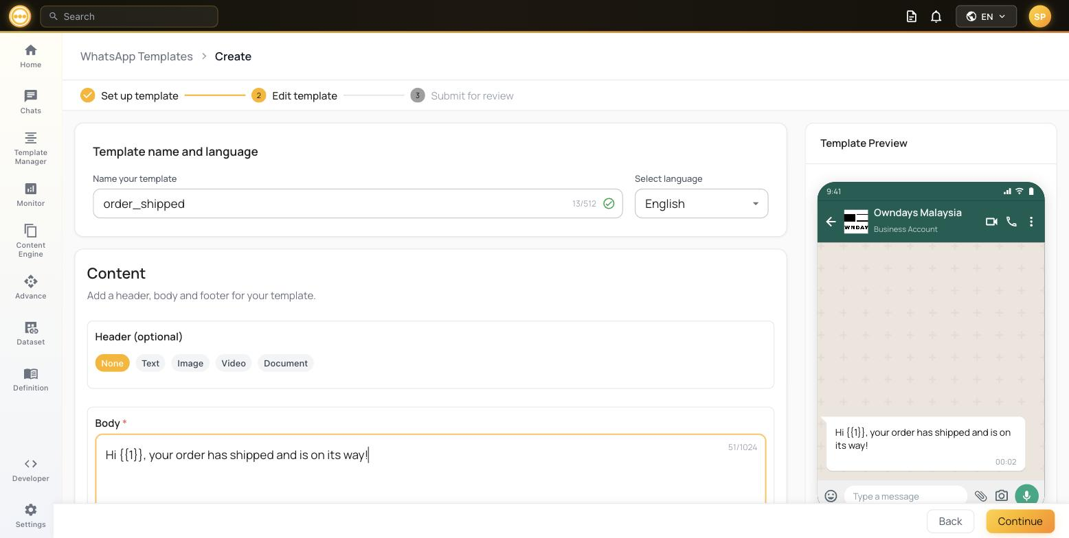Open Chats in sidebar
This screenshot has height=538, width=1069.
click(x=30, y=102)
